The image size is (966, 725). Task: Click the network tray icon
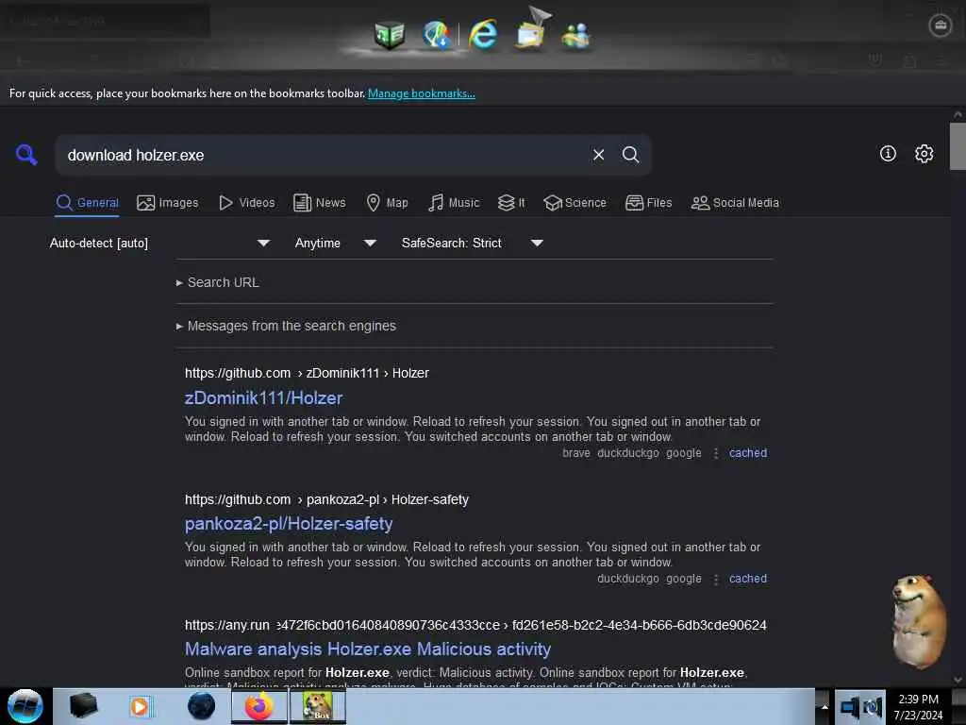click(x=850, y=707)
